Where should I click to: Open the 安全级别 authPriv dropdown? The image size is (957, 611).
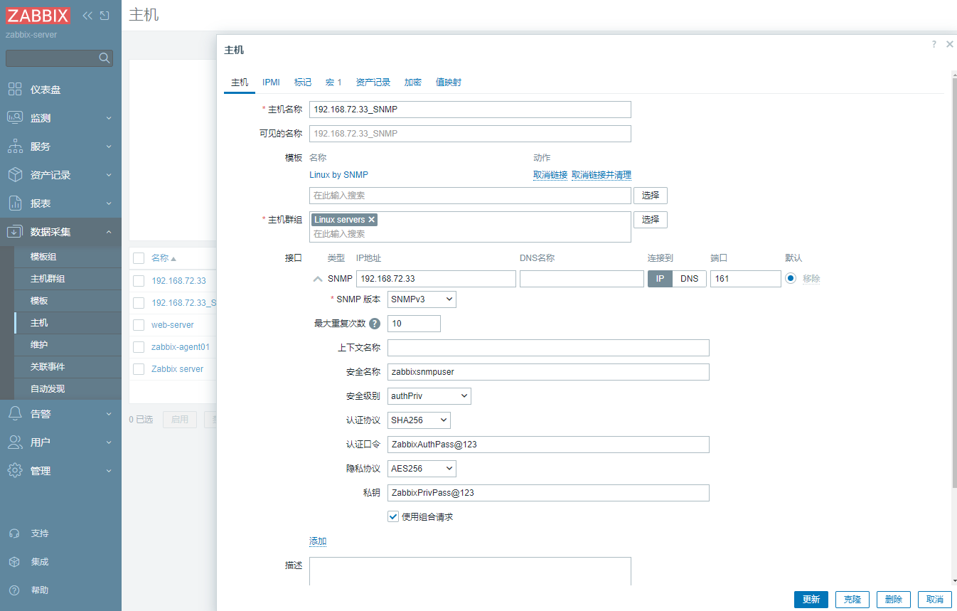(x=429, y=396)
